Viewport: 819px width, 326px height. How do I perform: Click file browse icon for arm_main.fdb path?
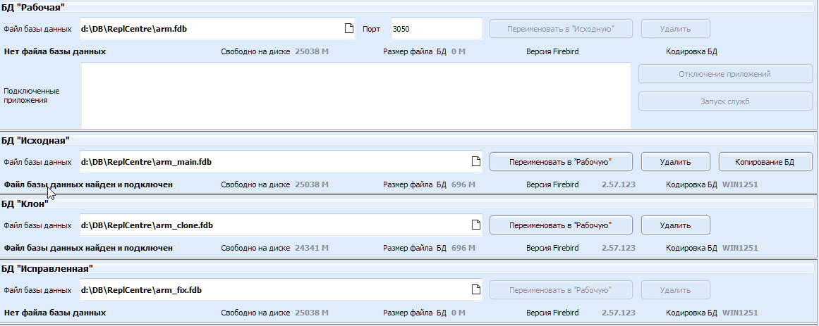pos(475,162)
